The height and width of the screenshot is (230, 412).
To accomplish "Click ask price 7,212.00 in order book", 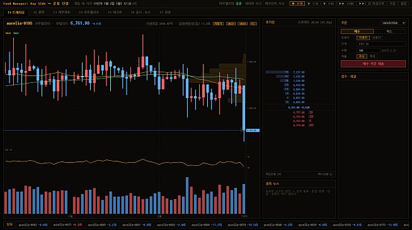I will 299,77.
